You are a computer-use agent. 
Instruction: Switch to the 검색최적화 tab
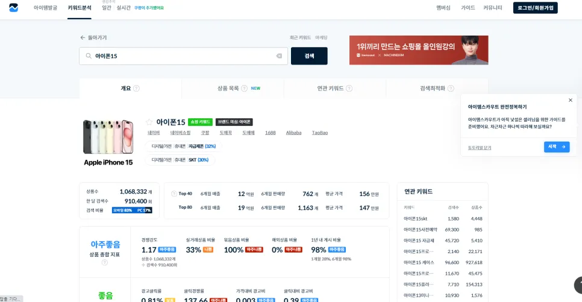(437, 89)
